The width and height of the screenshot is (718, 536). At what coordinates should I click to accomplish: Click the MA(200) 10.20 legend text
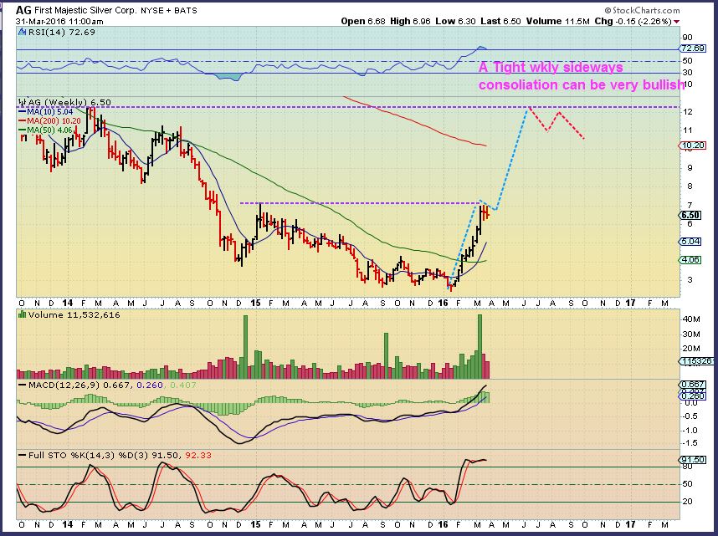coord(54,121)
